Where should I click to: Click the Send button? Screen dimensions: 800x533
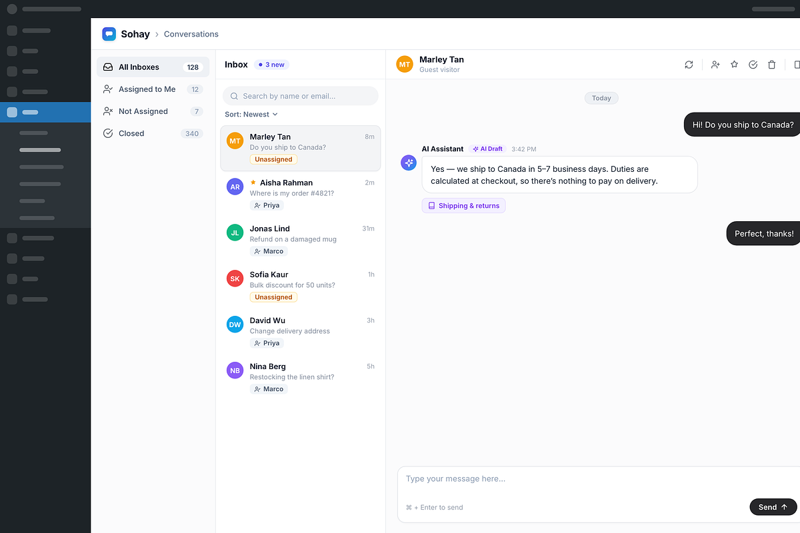773,507
